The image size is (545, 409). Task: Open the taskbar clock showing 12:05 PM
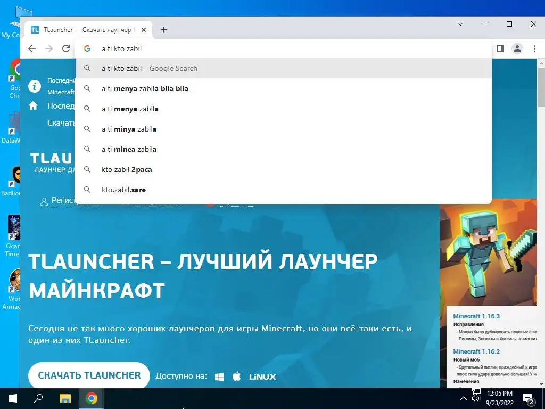[x=499, y=398]
